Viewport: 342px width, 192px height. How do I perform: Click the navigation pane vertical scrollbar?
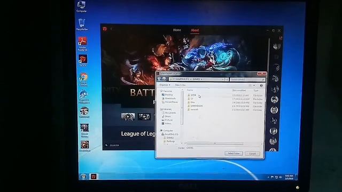pyautogui.click(x=182, y=108)
